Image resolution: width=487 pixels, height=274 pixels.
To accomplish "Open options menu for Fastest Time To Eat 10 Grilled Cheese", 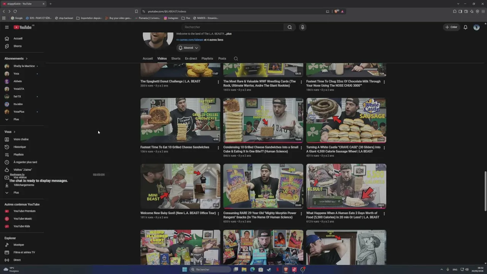I will pos(218,148).
